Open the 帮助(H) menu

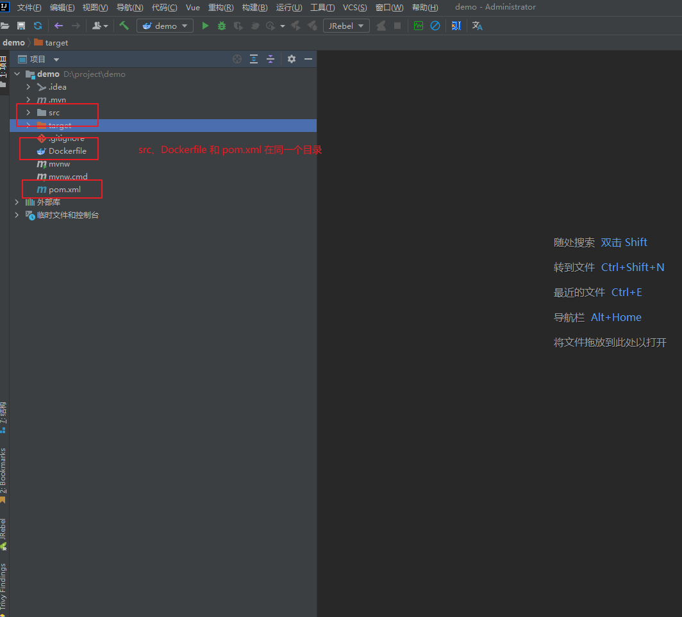426,8
